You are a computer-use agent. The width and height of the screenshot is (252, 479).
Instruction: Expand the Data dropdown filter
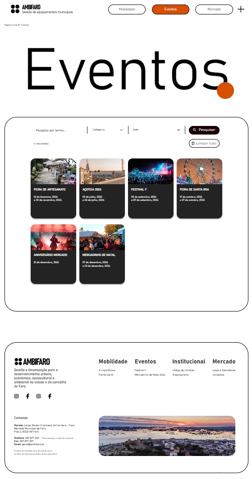click(156, 130)
